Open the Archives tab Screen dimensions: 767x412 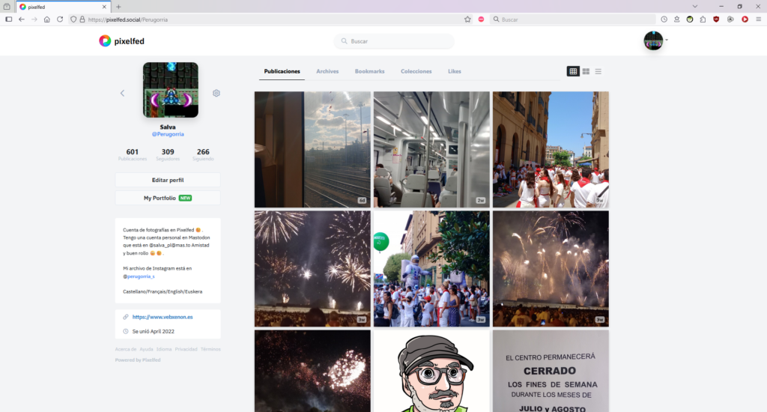click(x=327, y=71)
